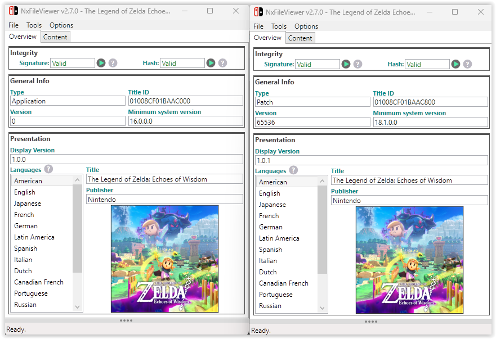Select Overview tab in right window
Image resolution: width=496 pixels, height=339 pixels.
tap(267, 38)
